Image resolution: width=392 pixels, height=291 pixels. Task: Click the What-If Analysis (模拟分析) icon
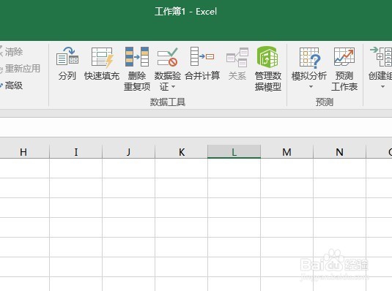click(309, 58)
